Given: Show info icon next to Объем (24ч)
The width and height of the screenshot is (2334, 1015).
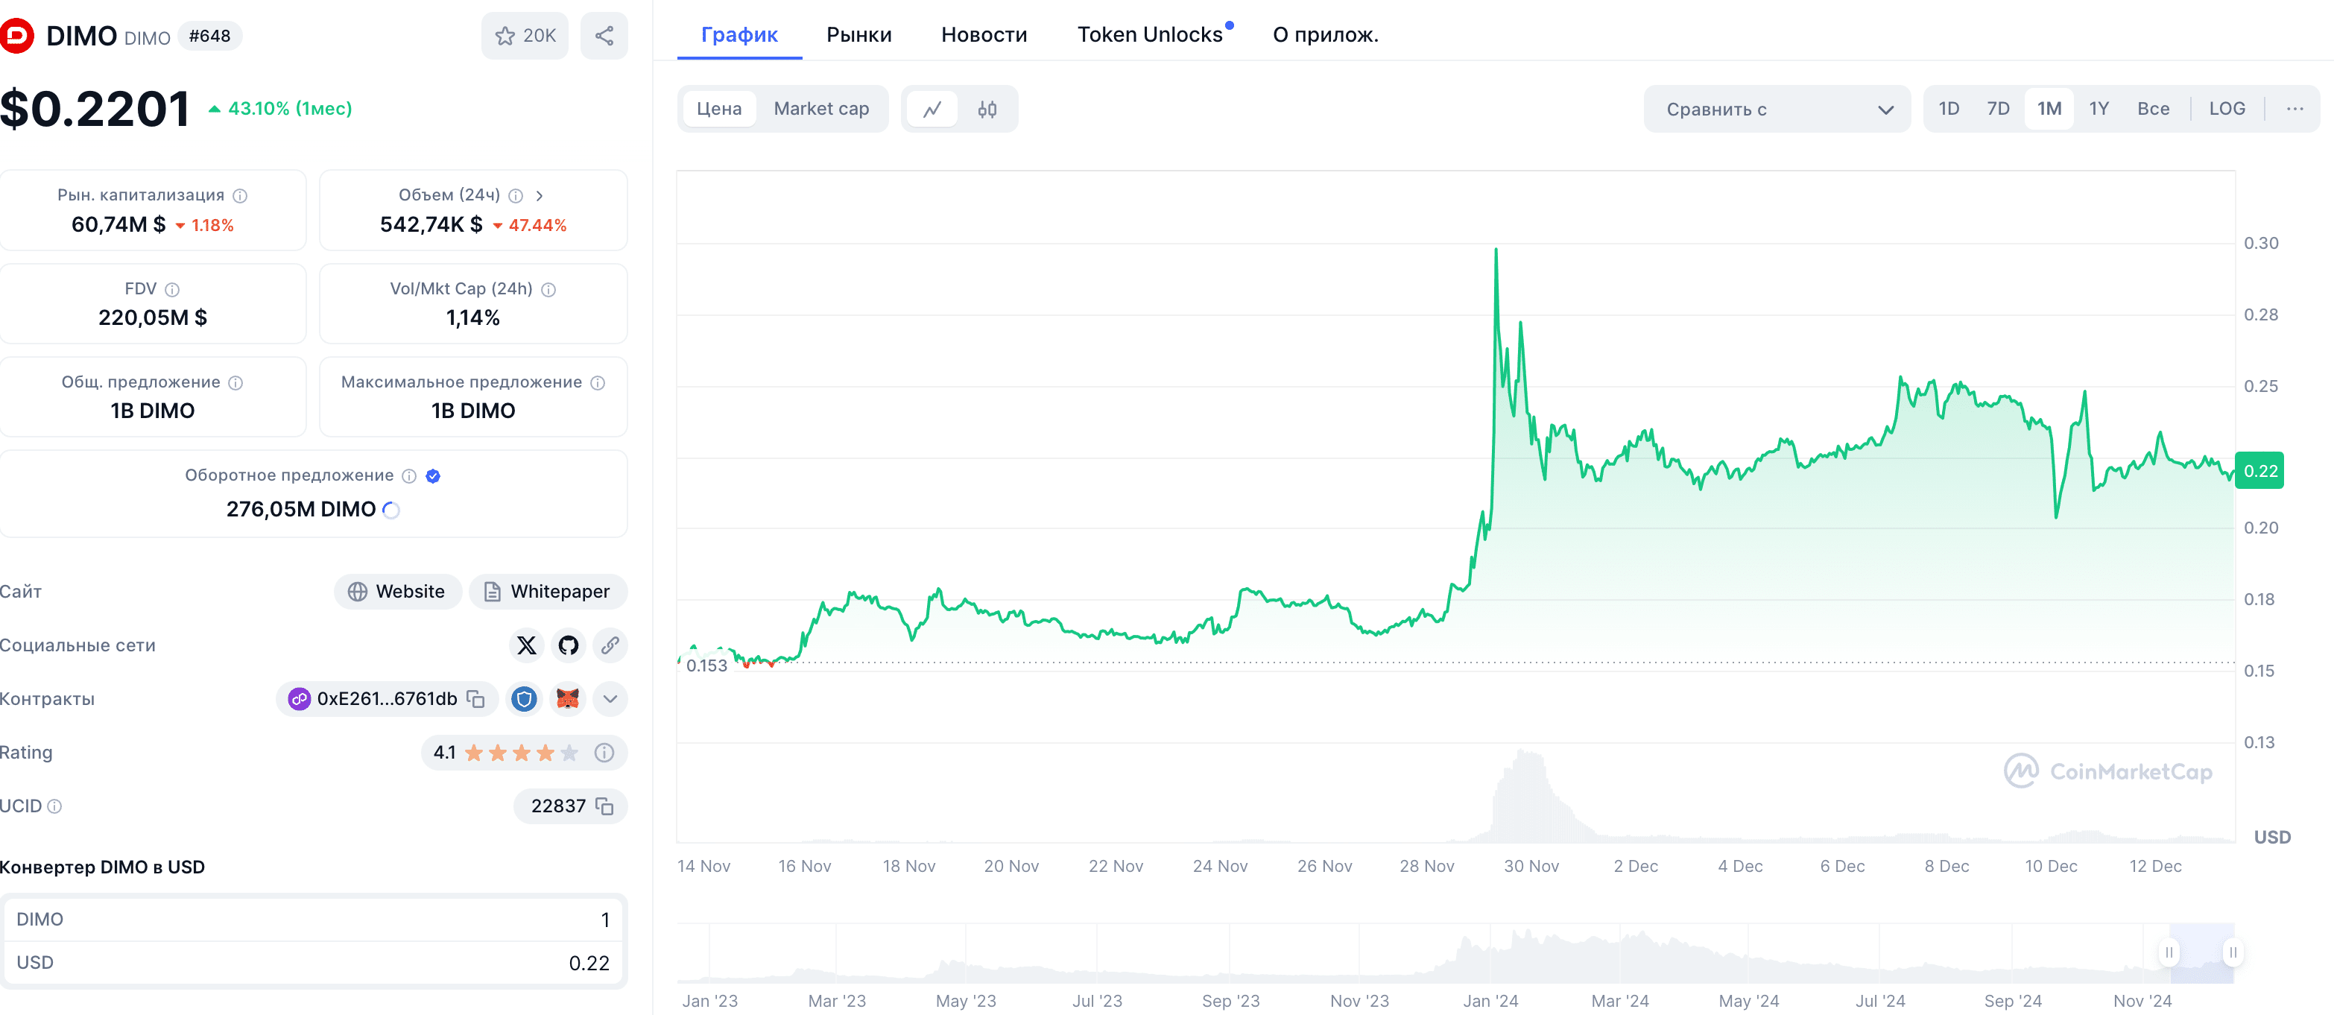Looking at the screenshot, I should [516, 196].
